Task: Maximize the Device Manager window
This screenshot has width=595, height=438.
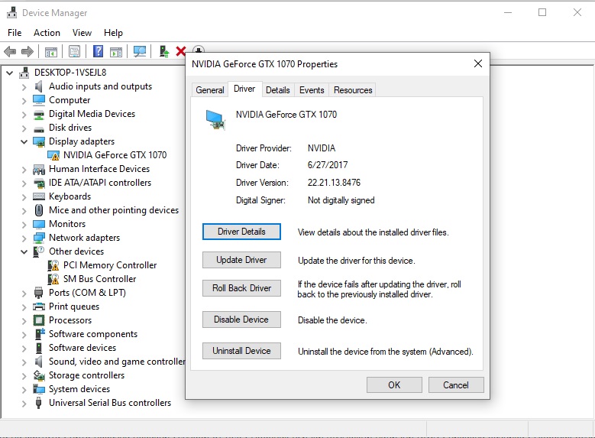Action: pos(542,12)
